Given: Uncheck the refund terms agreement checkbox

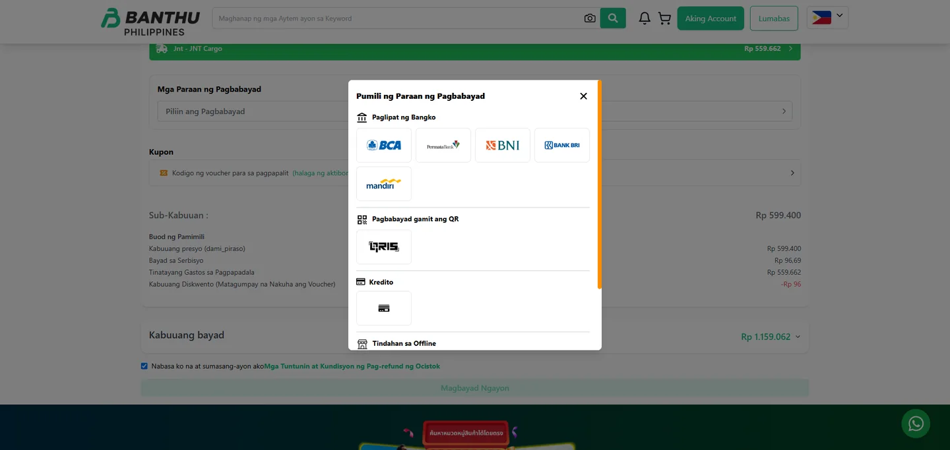Looking at the screenshot, I should pos(144,366).
